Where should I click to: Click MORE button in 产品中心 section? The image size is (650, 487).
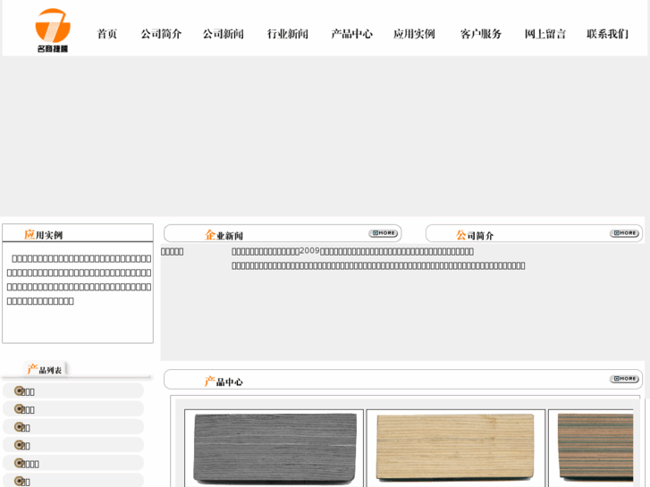pos(624,379)
